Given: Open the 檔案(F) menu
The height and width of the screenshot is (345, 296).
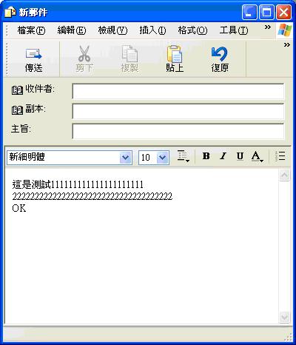Looking at the screenshot, I should click(x=31, y=30).
